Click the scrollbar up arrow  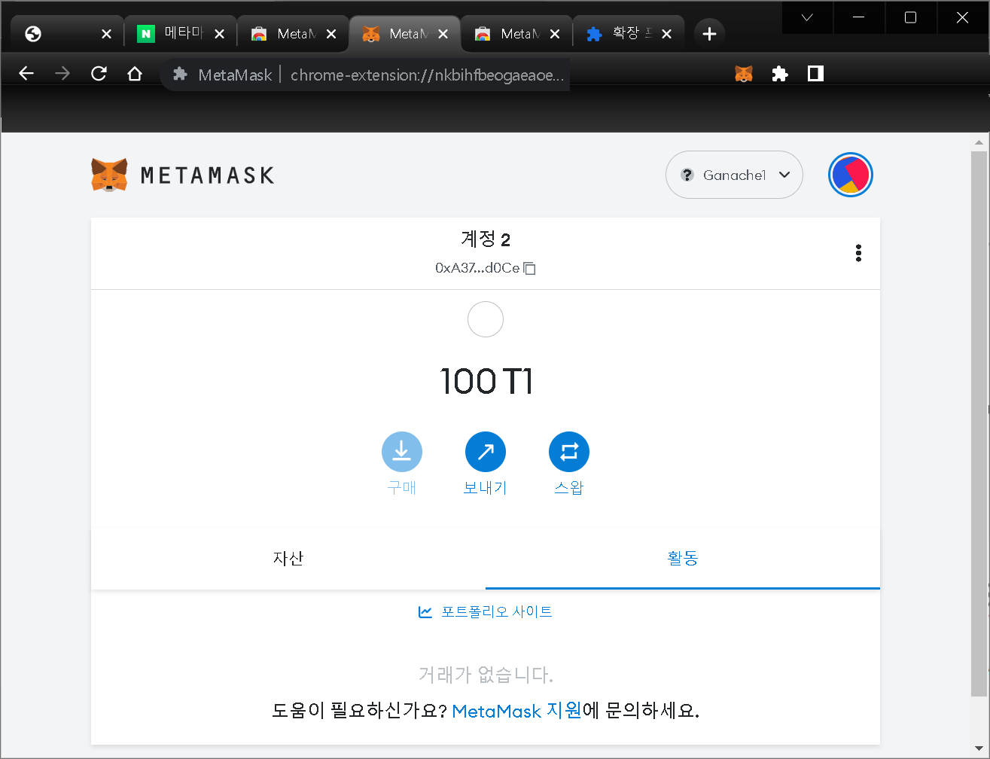coord(978,142)
